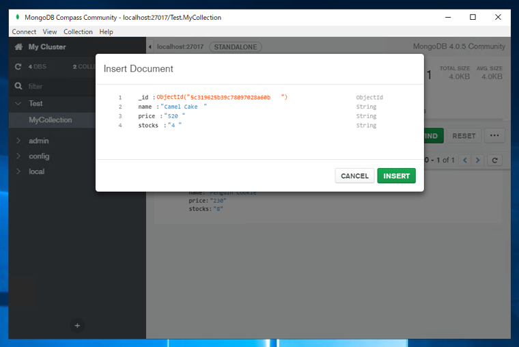Change the String type for name
The height and width of the screenshot is (347, 519).
coord(366,107)
